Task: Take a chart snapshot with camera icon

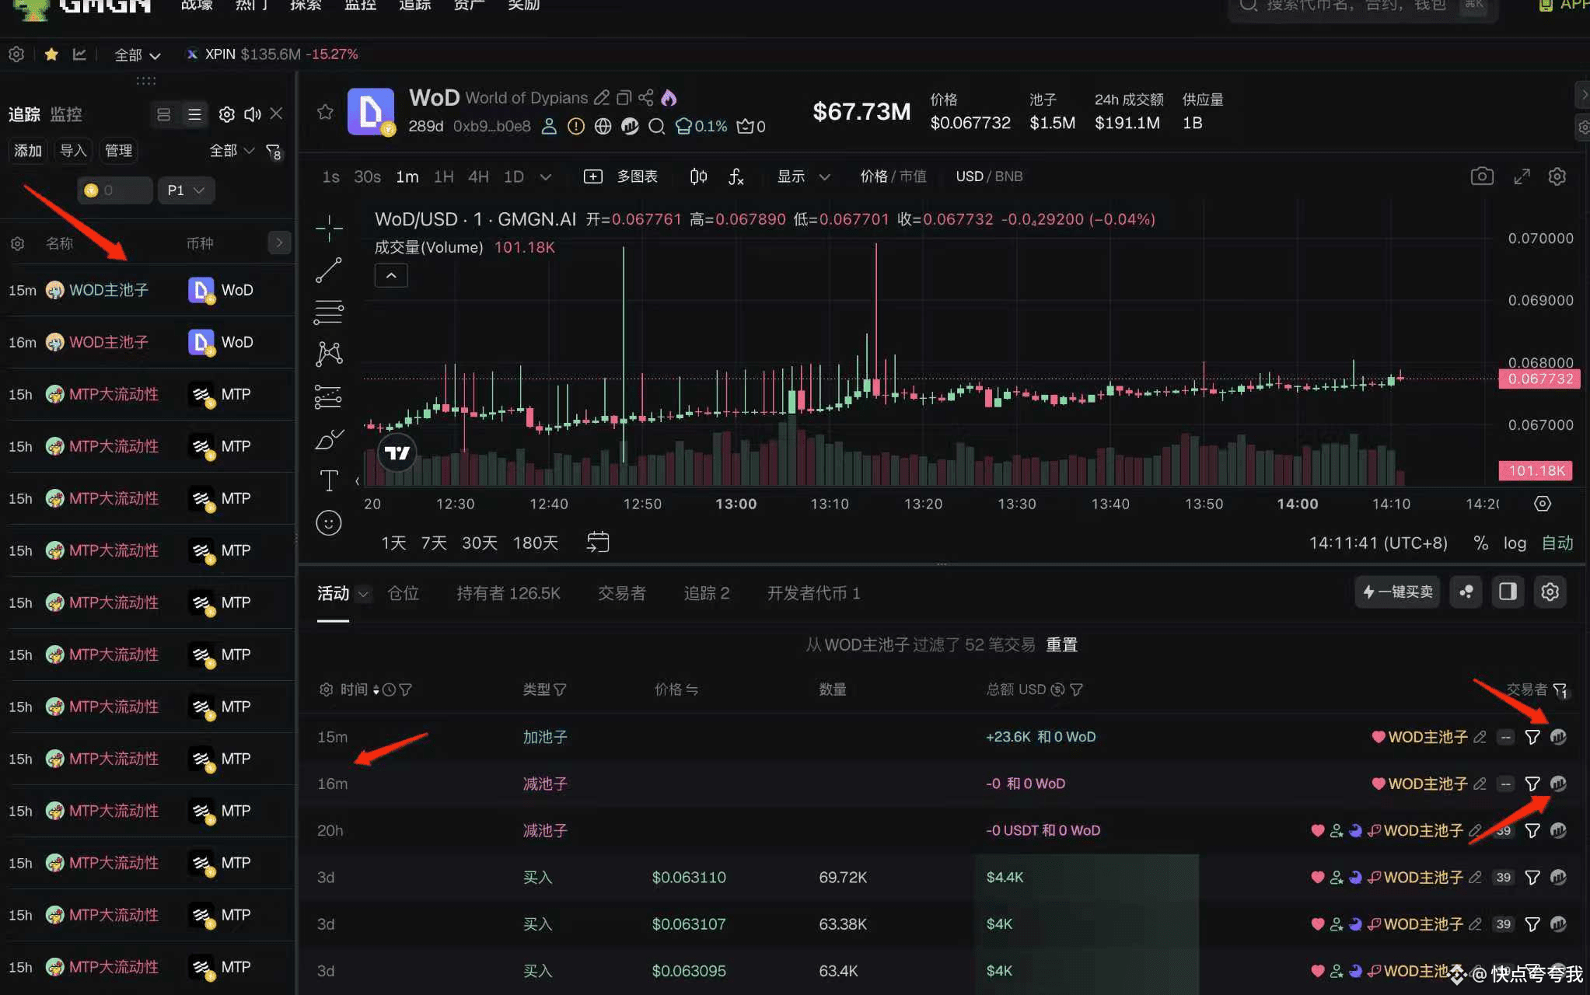Action: click(1482, 176)
